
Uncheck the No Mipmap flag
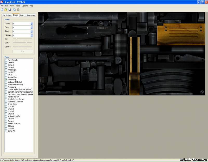(6, 80)
